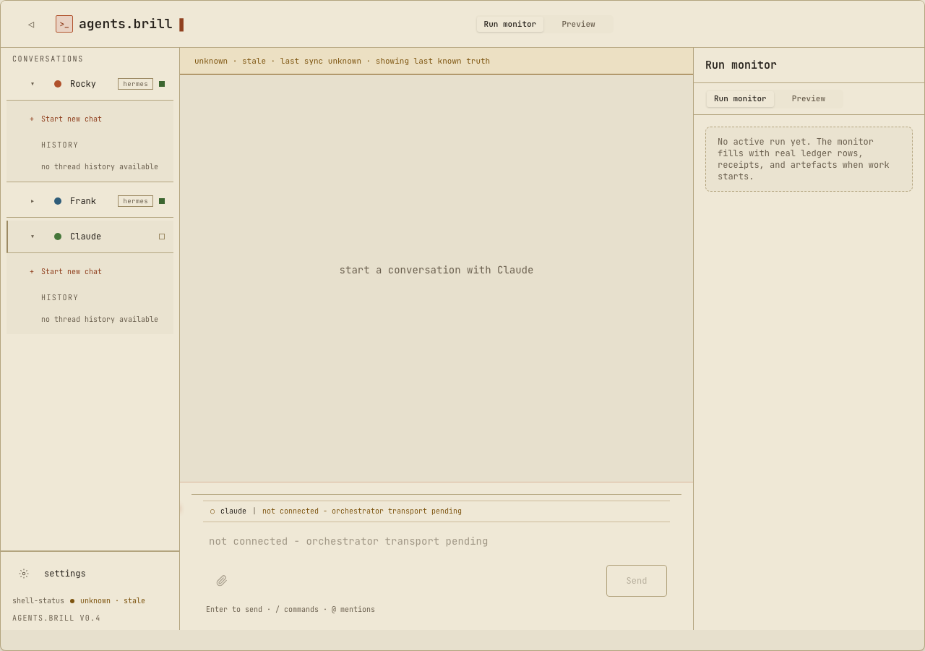The image size is (925, 651).
Task: Click composer 'not connected' status label
Action: 362,511
